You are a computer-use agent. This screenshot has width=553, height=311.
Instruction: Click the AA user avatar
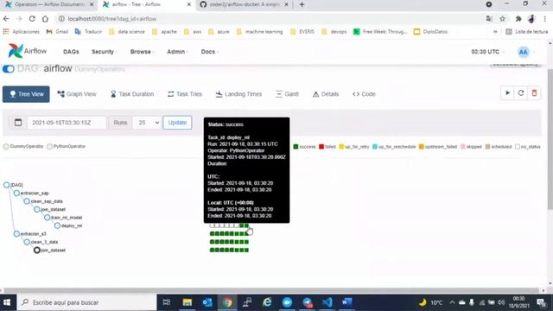point(524,52)
